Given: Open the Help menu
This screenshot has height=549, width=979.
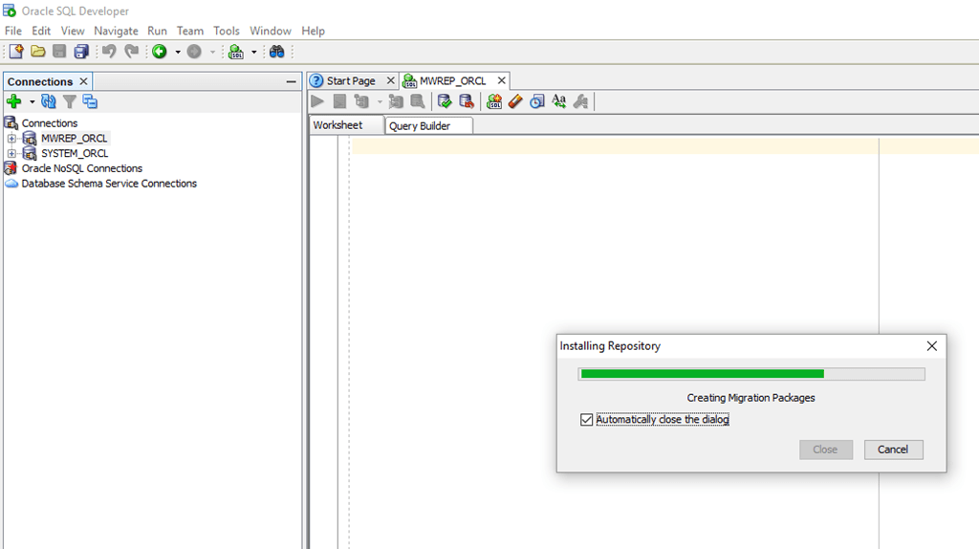Looking at the screenshot, I should coord(313,31).
